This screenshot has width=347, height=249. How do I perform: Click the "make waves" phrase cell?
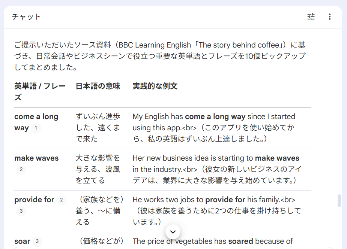pos(36,158)
